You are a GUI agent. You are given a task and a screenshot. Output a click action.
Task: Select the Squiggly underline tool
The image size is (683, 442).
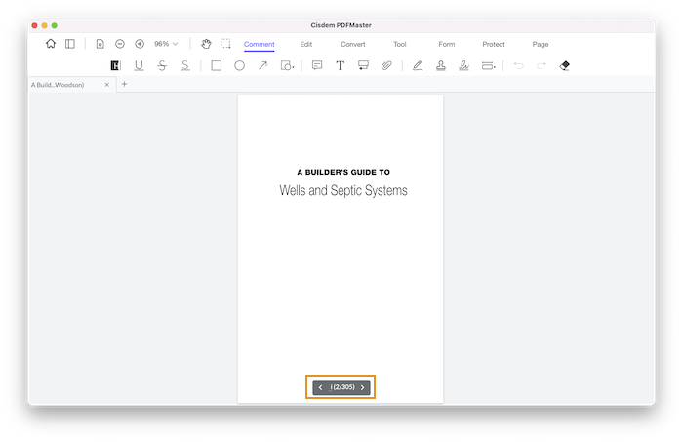[x=185, y=65]
